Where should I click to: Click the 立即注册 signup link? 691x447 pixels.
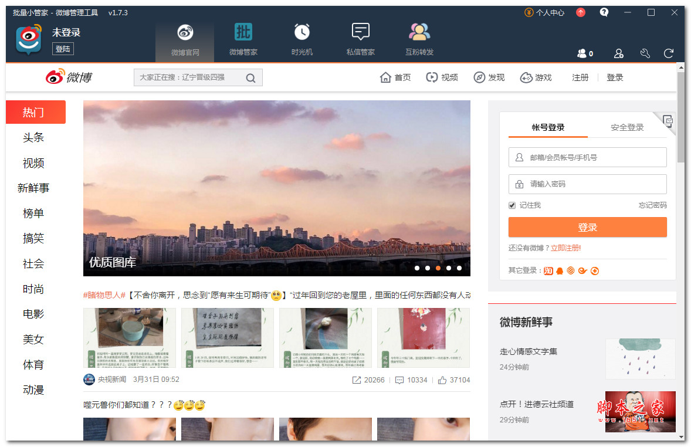click(565, 248)
